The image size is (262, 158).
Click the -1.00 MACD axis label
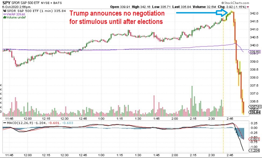point(254,147)
